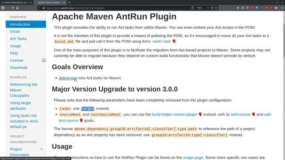Show the sidebars panel

point(243,8)
